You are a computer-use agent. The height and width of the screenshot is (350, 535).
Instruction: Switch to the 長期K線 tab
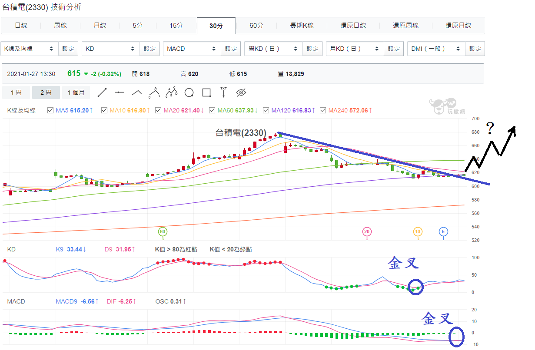point(302,26)
